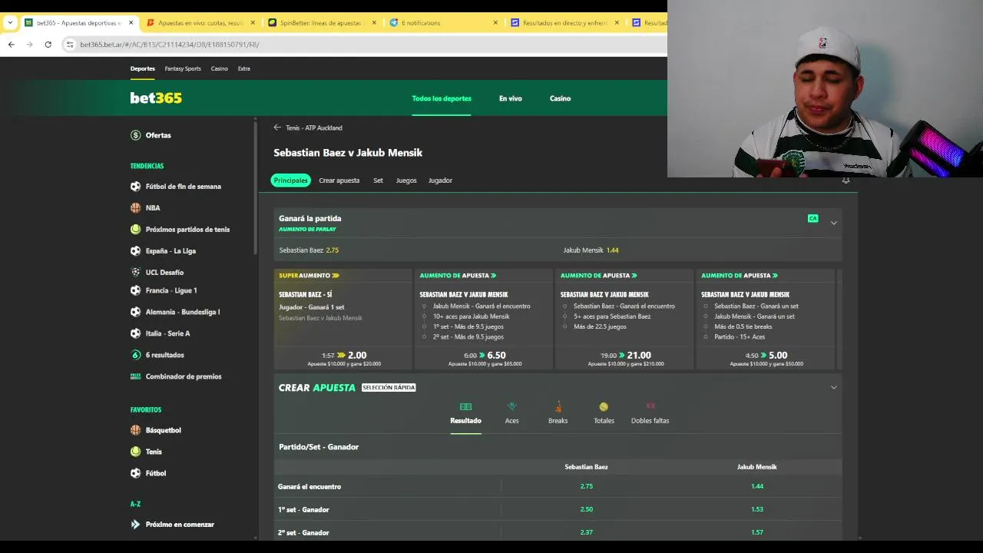Open the Jugador market tab
The width and height of the screenshot is (983, 553).
[x=440, y=180]
